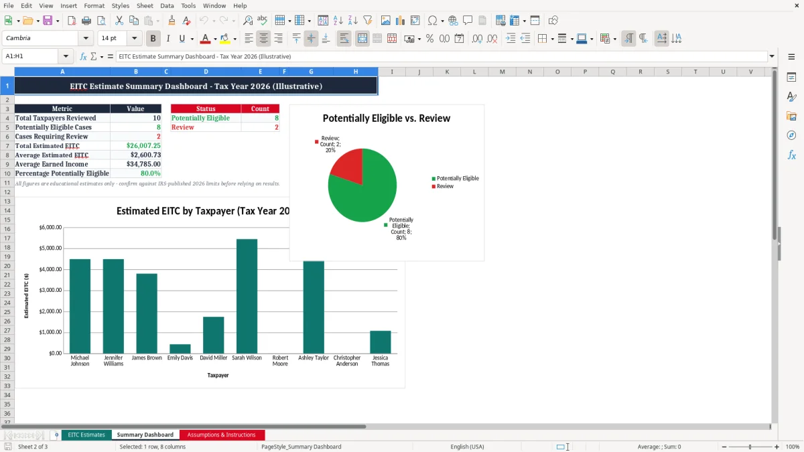This screenshot has height=452, width=804.
Task: Toggle Bold formatting
Action: [153, 39]
